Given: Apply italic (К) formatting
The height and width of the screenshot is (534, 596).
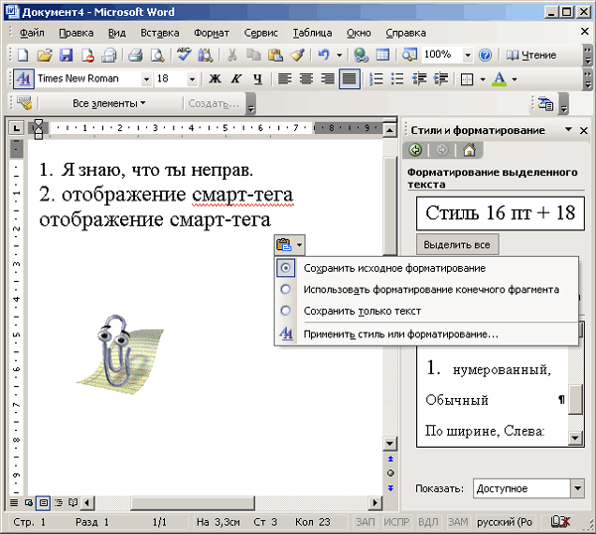Looking at the screenshot, I should pos(236,79).
